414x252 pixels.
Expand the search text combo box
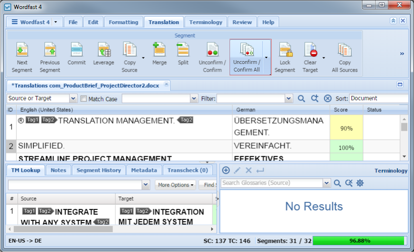point(194,99)
